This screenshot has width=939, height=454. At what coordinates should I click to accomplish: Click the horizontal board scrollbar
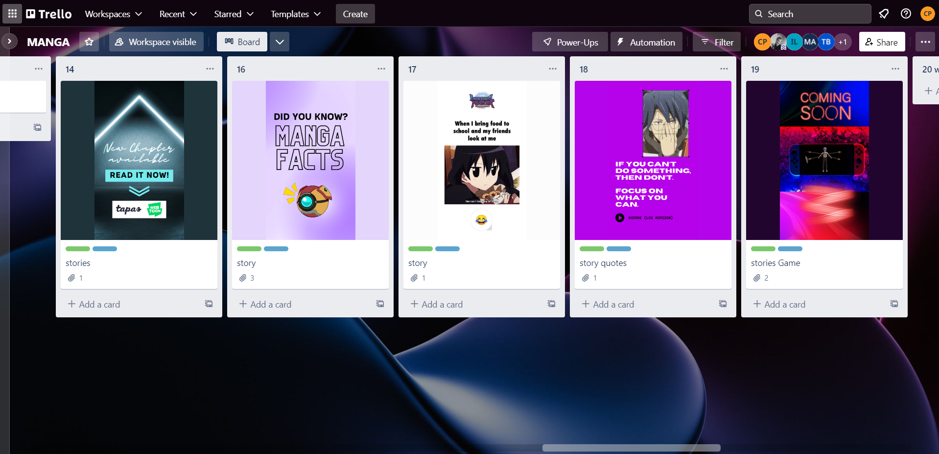pyautogui.click(x=632, y=448)
